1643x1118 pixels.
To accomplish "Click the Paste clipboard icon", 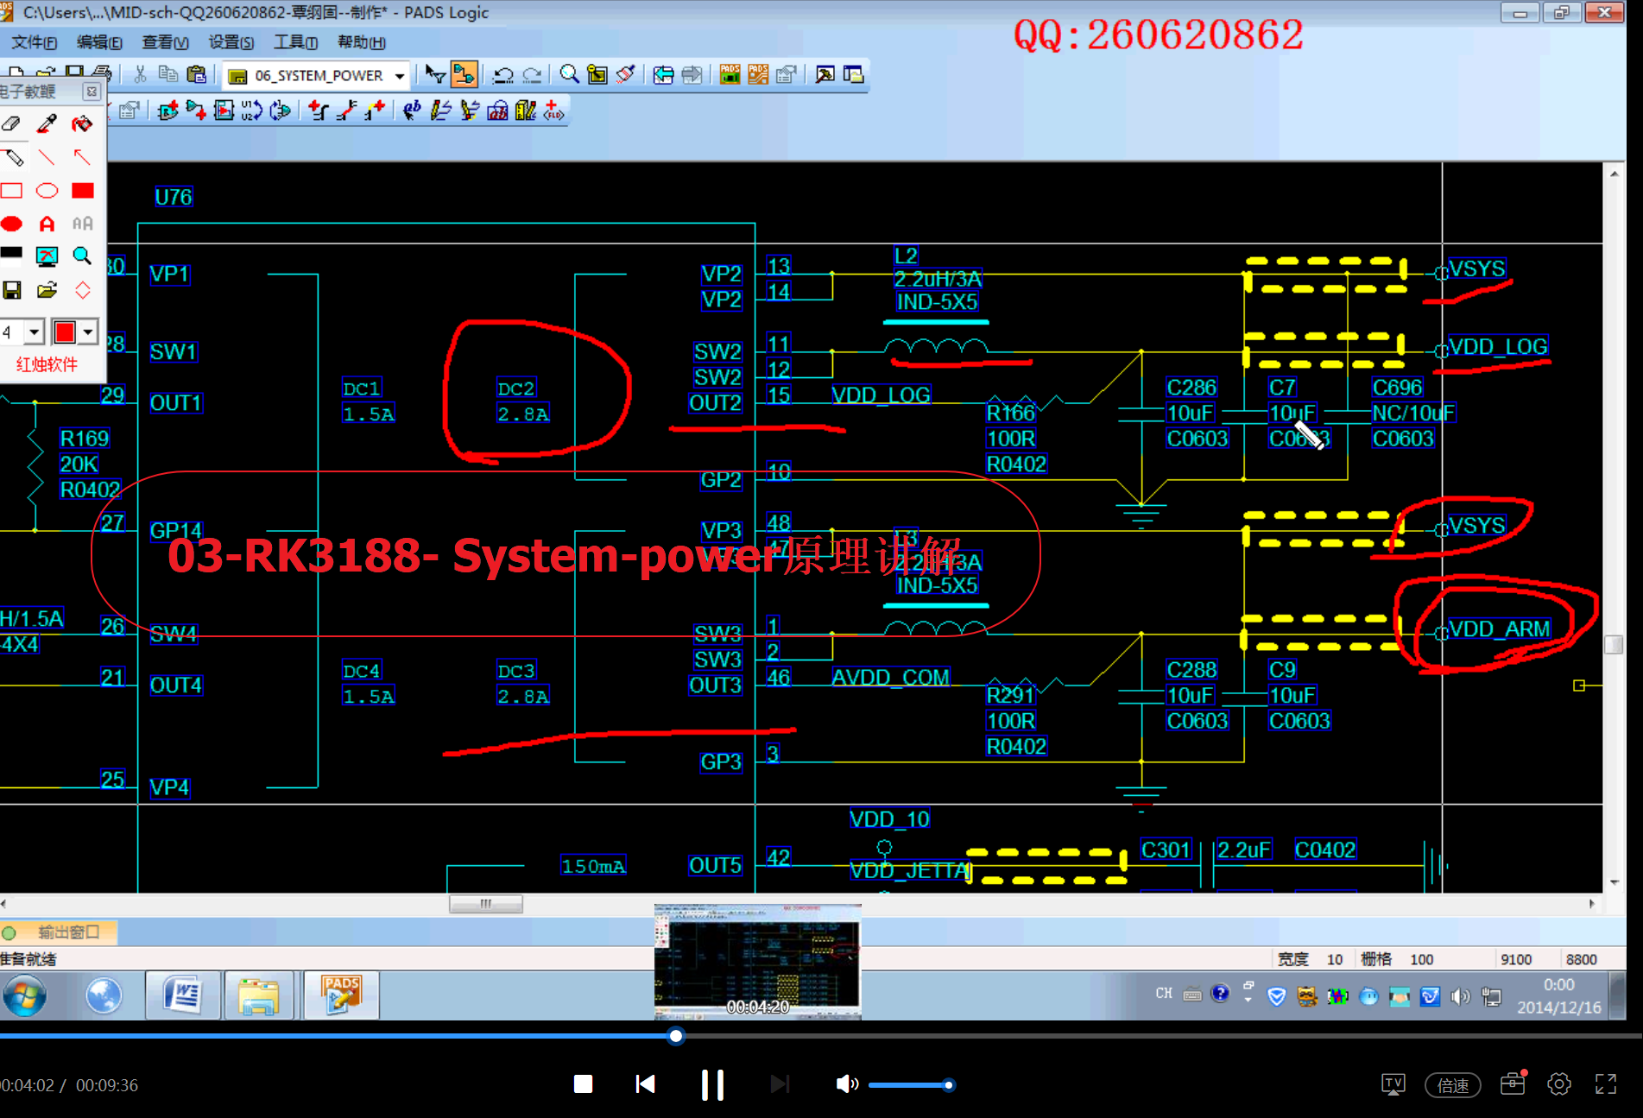I will (x=197, y=75).
